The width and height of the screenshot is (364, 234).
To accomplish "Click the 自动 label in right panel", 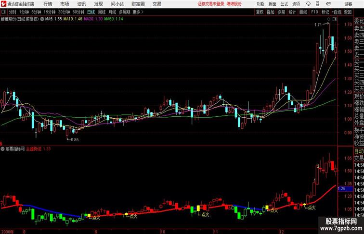I will coord(359,151).
